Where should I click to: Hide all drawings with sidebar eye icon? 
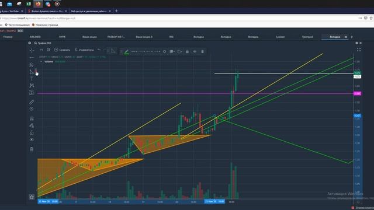pyautogui.click(x=32, y=140)
